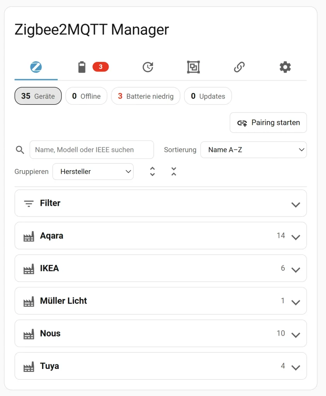This screenshot has width=326, height=396.
Task: Click the Pairing starten button
Action: (268, 123)
